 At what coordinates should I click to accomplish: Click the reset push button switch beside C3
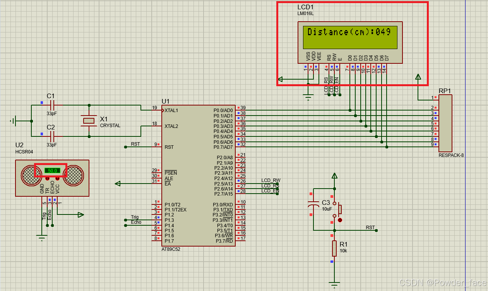pos(337,211)
